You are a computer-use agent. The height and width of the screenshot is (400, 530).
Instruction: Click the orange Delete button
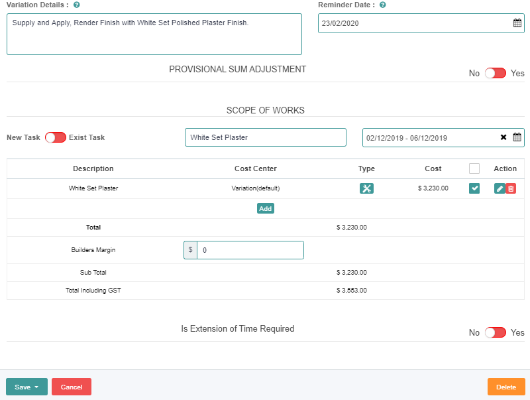506,387
